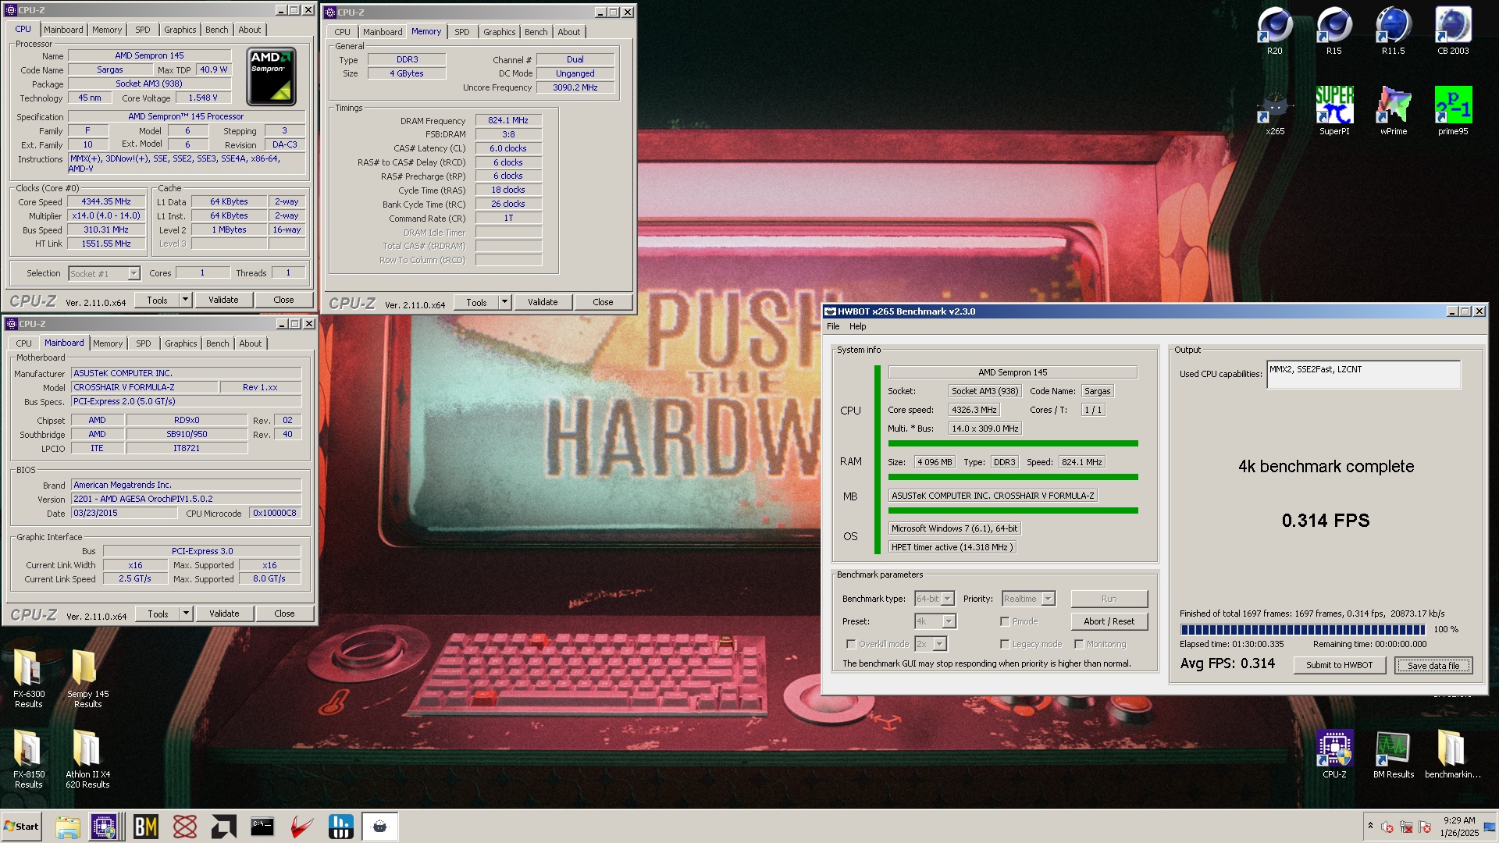The height and width of the screenshot is (843, 1499).
Task: Open the Sempy 145 Results folder
Action: click(x=87, y=678)
